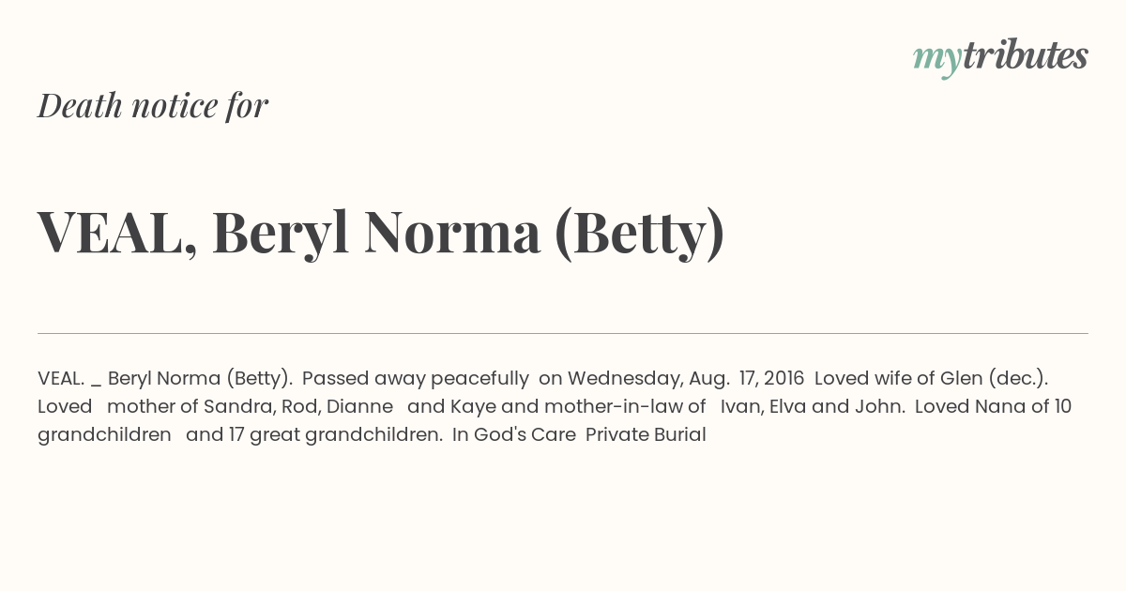Click the phrase 'In God's Care'
Screen dimensions: 1126x591
click(x=513, y=435)
